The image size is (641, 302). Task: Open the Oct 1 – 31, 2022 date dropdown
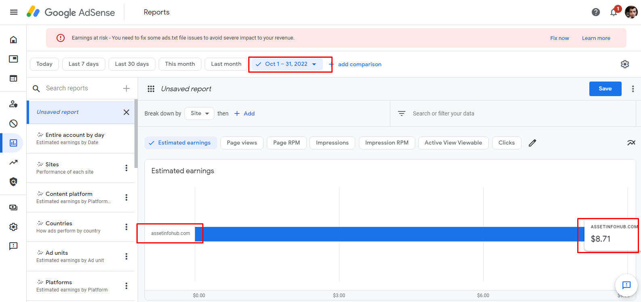point(287,64)
